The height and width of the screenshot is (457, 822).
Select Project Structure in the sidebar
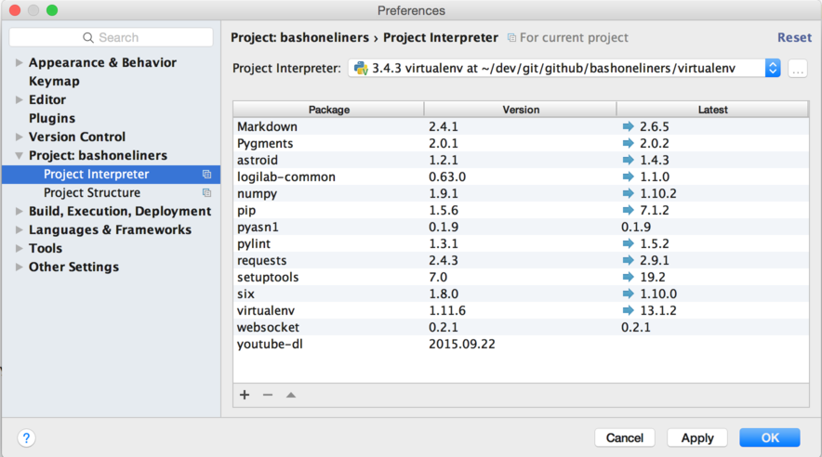[x=92, y=192]
